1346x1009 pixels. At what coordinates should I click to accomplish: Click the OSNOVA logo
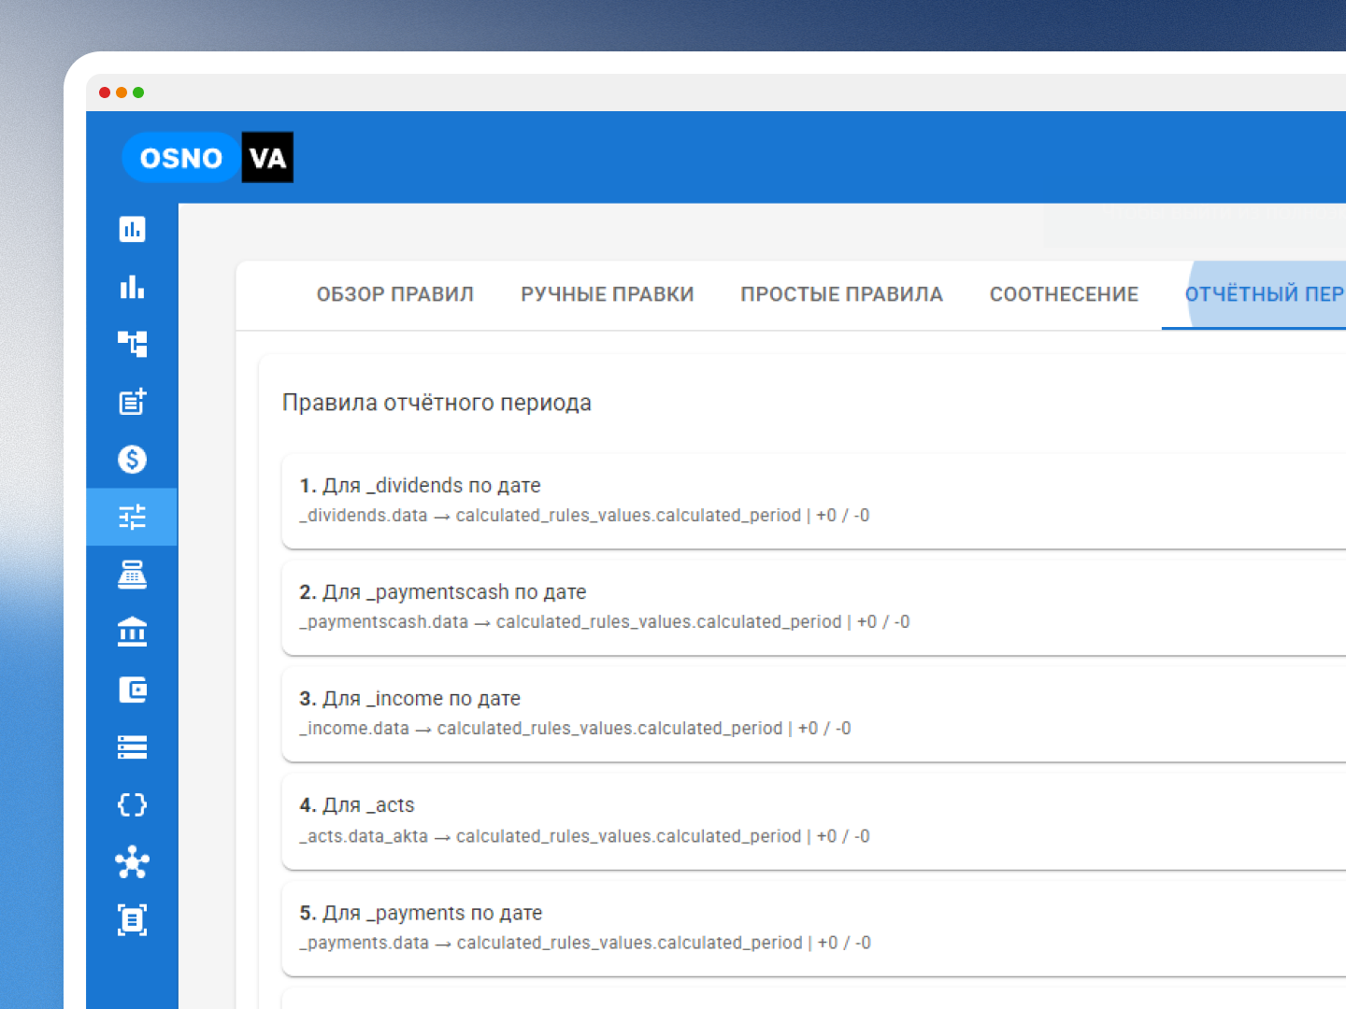[x=208, y=157]
